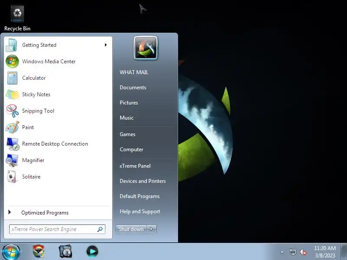
Task: Click the Getting Started label
Action: (39, 45)
